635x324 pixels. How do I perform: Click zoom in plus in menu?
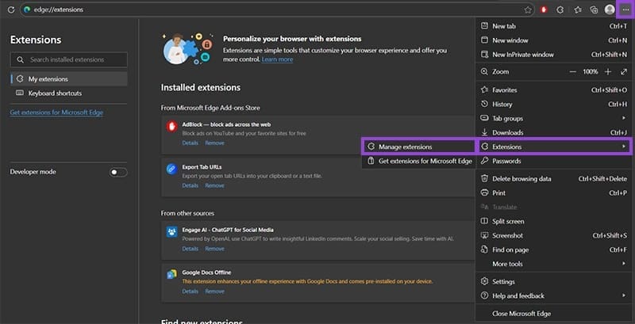(x=608, y=71)
